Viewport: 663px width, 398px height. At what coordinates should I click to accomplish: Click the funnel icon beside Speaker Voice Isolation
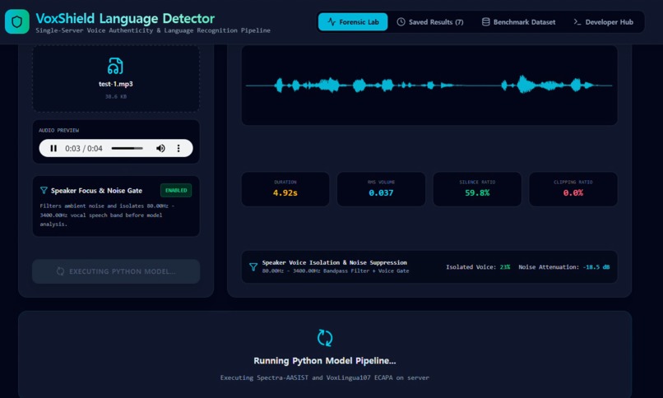253,267
